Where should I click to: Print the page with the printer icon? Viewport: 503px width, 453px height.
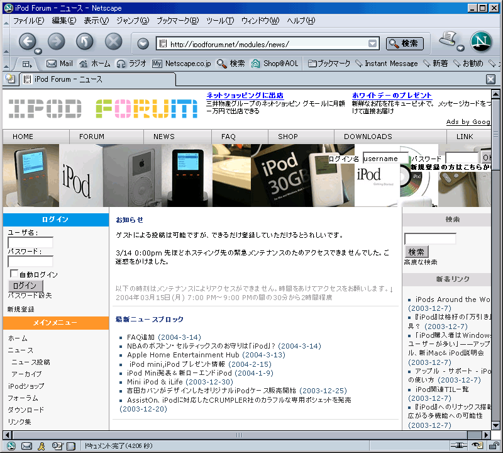pos(448,39)
